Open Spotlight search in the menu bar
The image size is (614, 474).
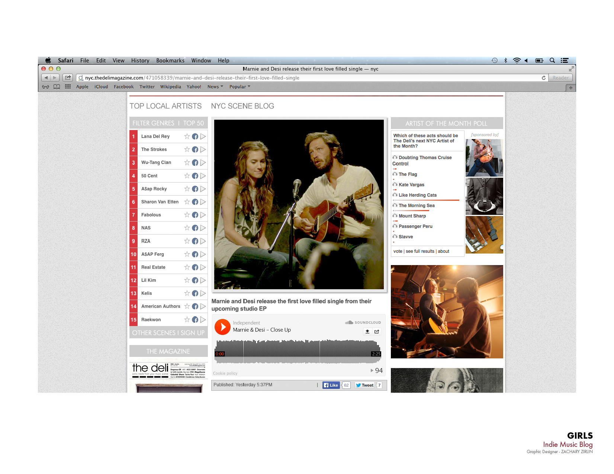(x=552, y=60)
